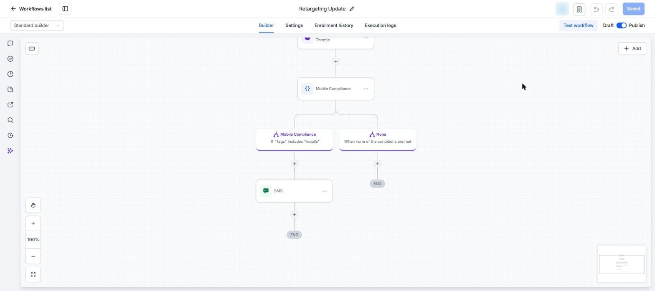This screenshot has height=291, width=655.
Task: Toggle the sidebar panel icon
Action: pyautogui.click(x=65, y=9)
